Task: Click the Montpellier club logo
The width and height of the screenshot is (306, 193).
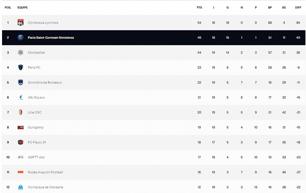Action: [21, 52]
